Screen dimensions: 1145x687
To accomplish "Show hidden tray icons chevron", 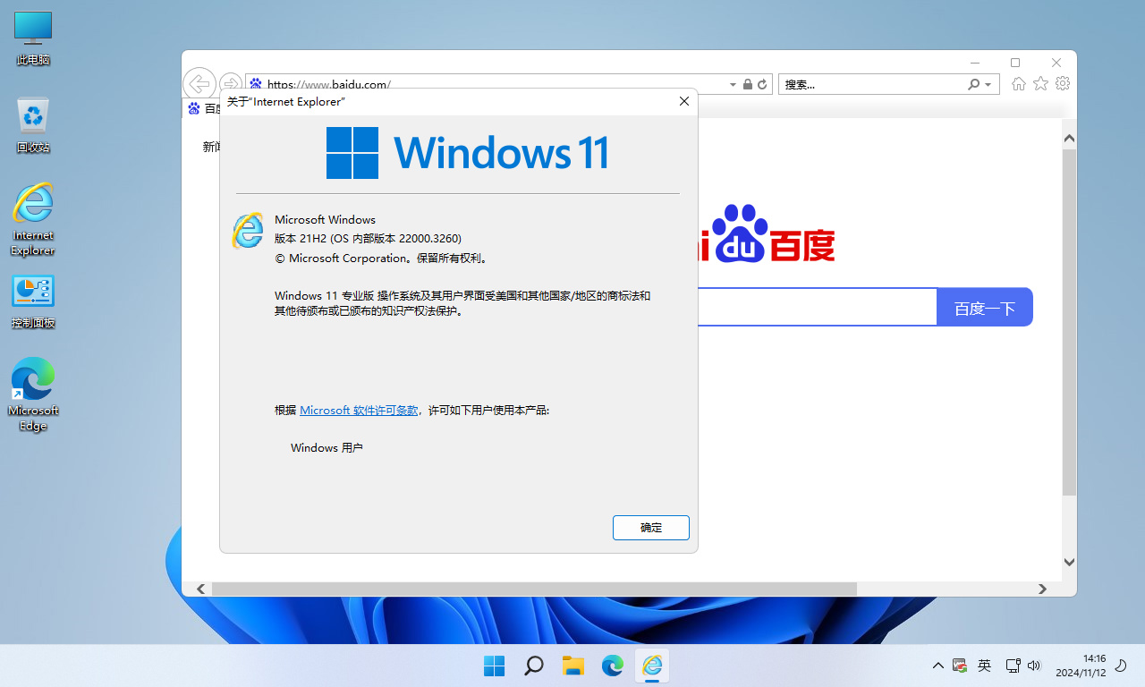I will [x=937, y=666].
